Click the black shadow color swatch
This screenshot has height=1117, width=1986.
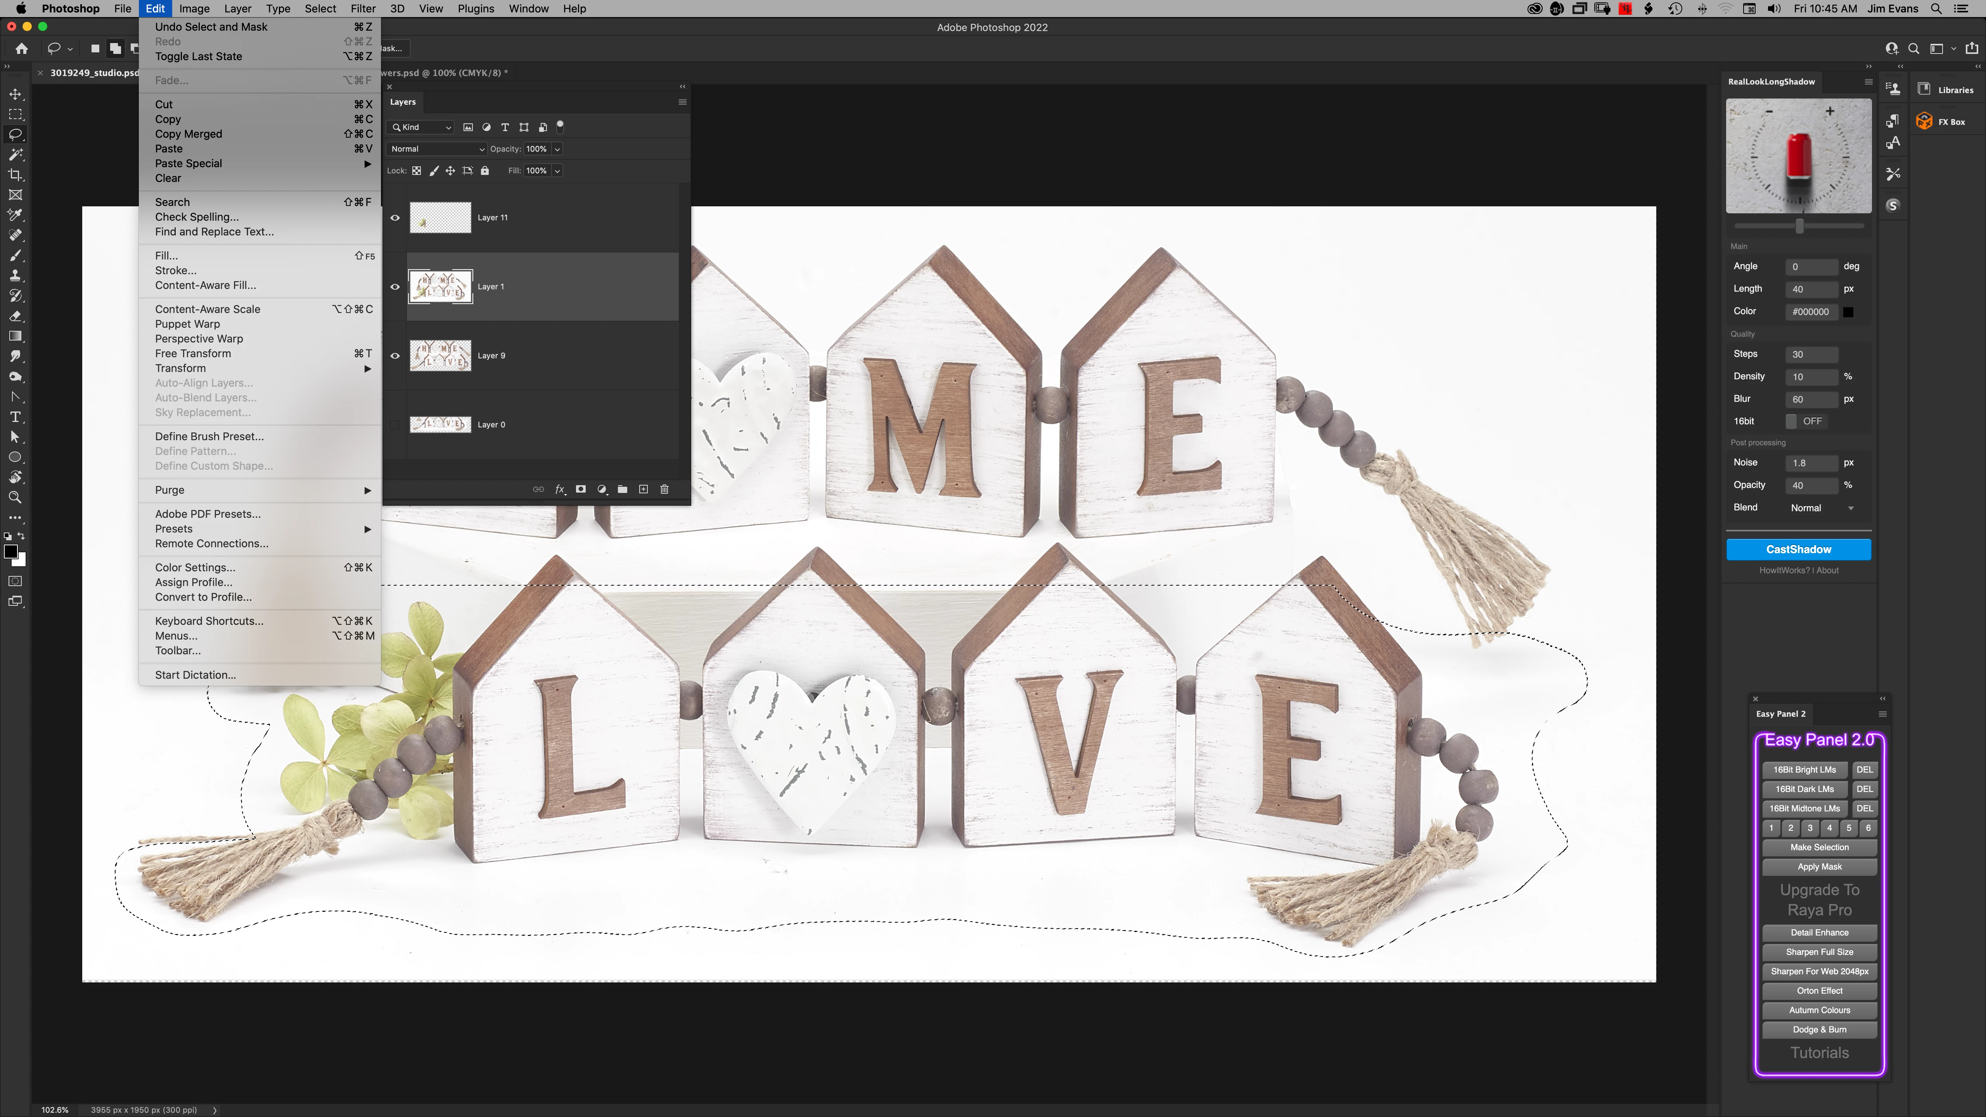(x=1848, y=312)
